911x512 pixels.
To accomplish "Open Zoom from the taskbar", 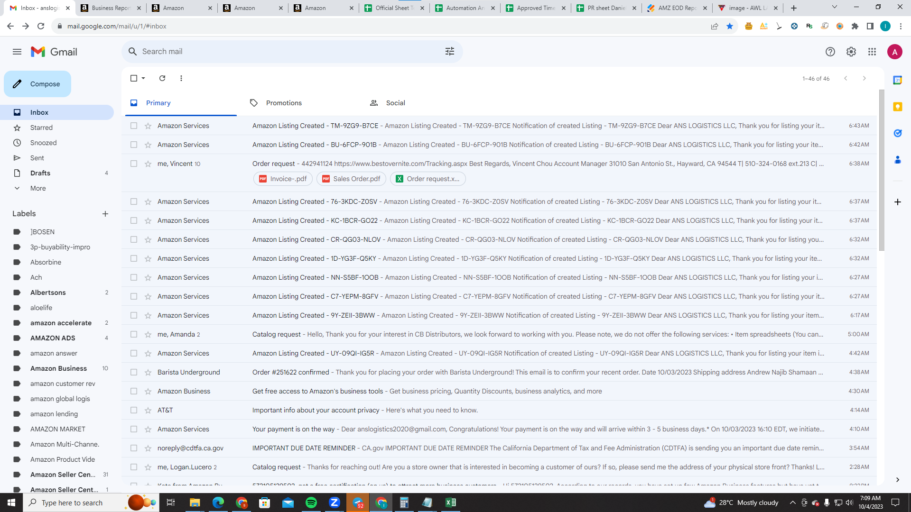I will [335, 503].
